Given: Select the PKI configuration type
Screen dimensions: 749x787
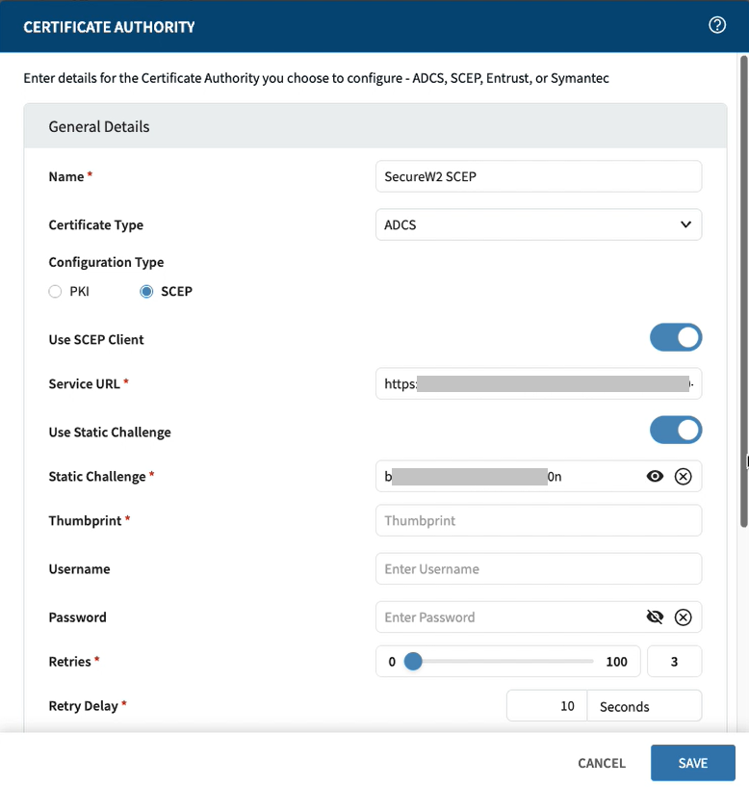Looking at the screenshot, I should click(x=56, y=291).
